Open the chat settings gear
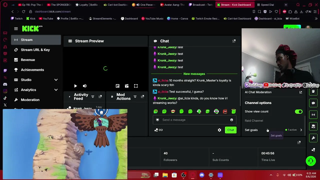The width and height of the screenshot is (320, 180). tap(219, 130)
